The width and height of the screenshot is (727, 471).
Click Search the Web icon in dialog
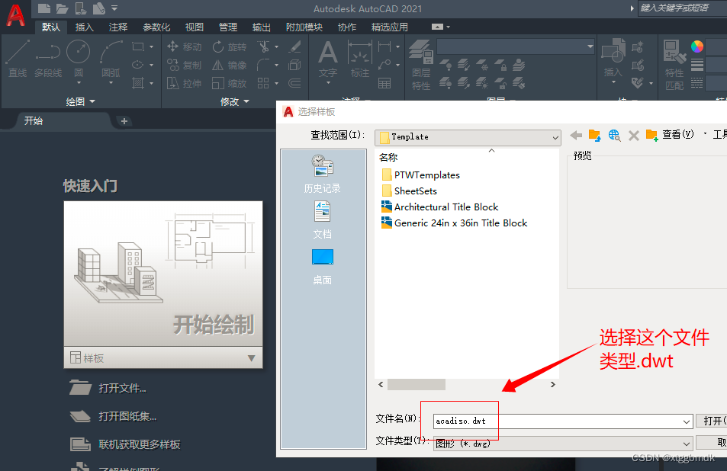[x=614, y=135]
